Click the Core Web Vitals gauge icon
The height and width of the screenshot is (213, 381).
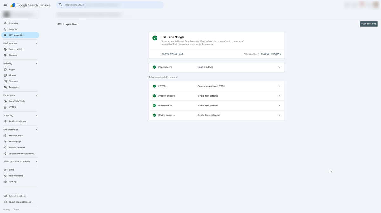(5, 101)
